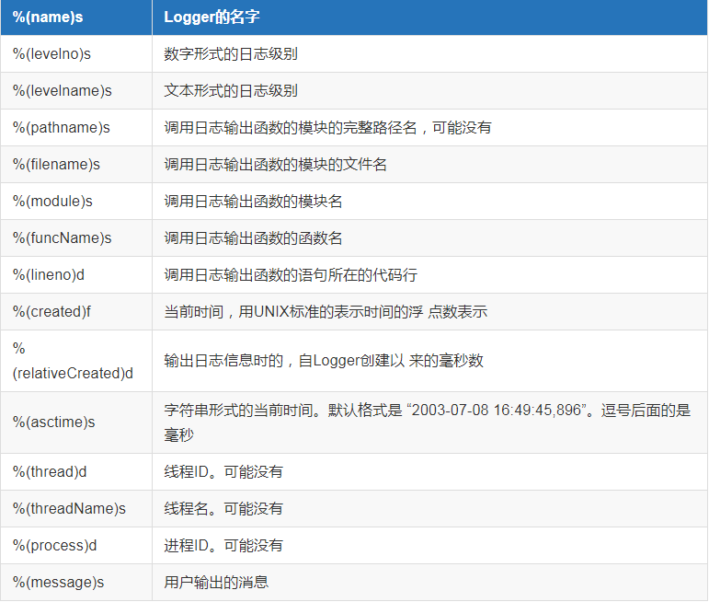Select the %(process)d cell

76,546
